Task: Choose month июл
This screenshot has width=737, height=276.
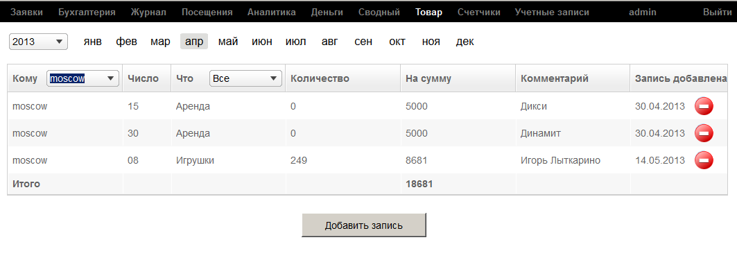Action: (295, 42)
